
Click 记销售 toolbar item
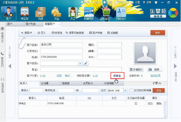[112, 33]
